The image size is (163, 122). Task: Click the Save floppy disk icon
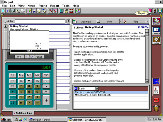point(13,11)
